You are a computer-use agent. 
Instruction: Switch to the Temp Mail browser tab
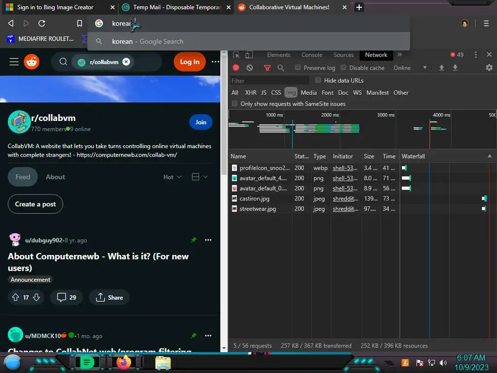(176, 7)
